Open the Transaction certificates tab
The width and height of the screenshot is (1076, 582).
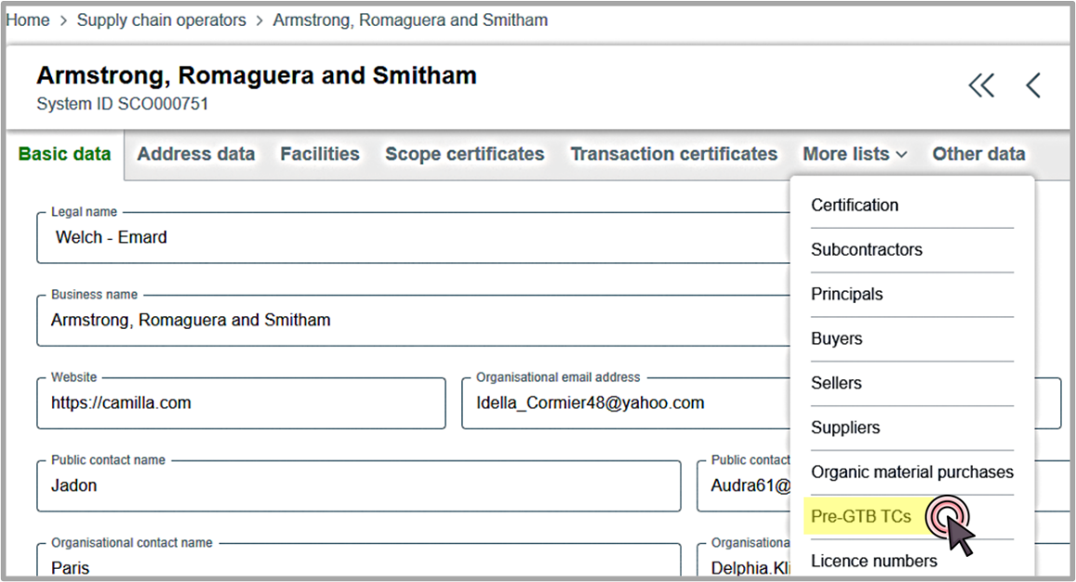673,153
